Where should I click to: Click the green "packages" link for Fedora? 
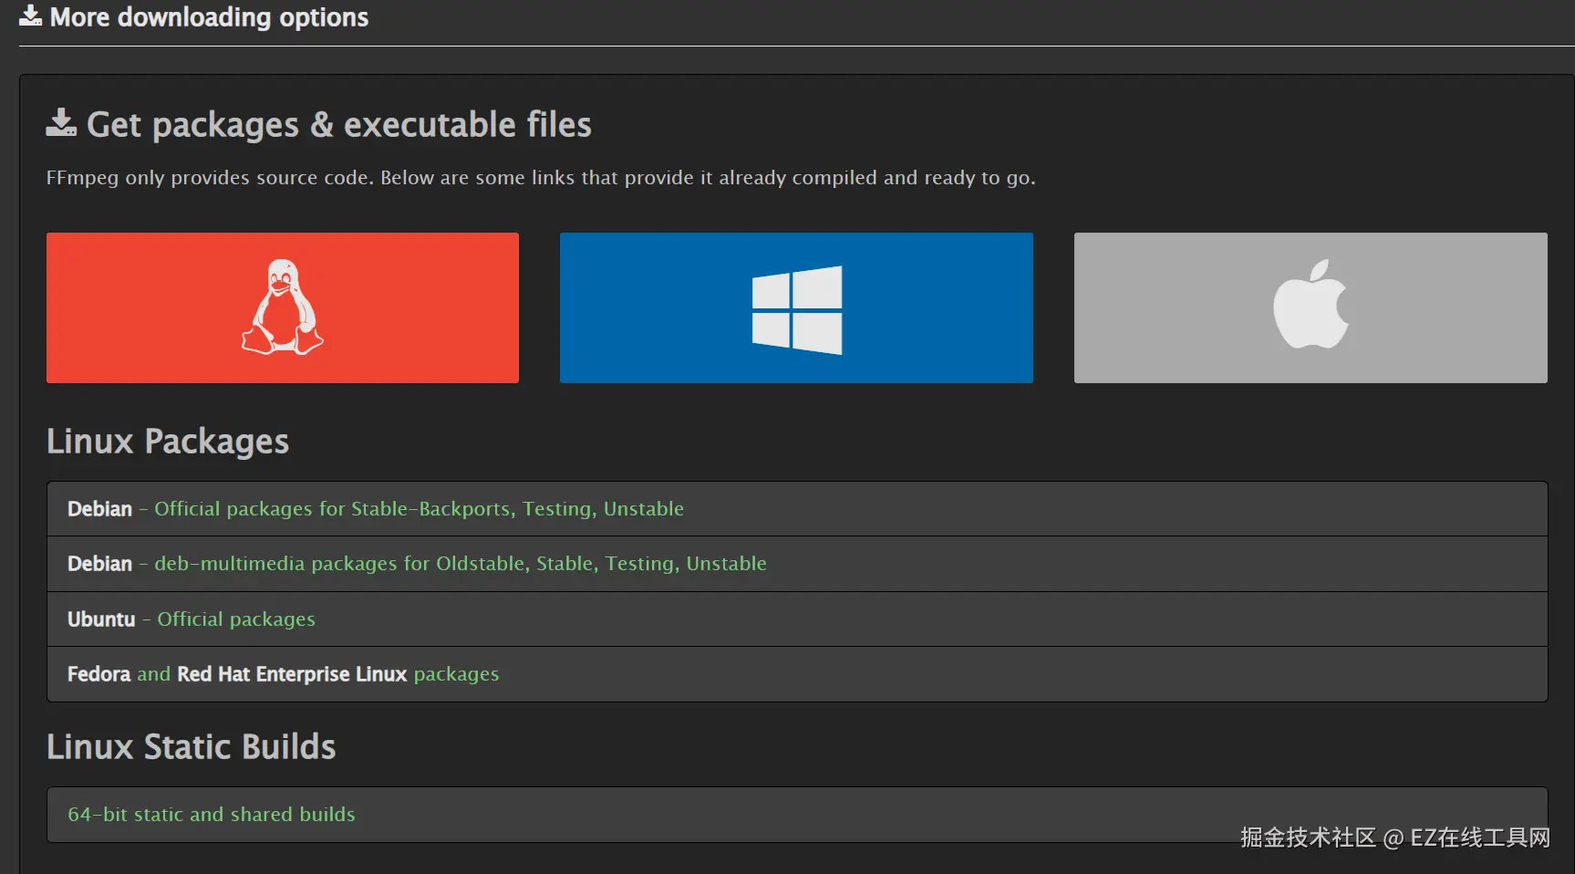coord(456,674)
